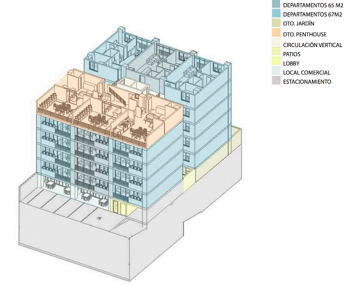
Task: Choose the yellow Lobby legend swatch
Action: (277, 64)
